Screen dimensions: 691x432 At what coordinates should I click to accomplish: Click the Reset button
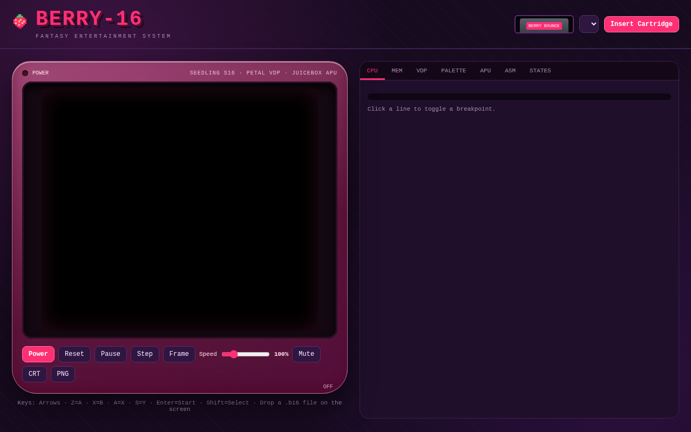[x=74, y=354]
